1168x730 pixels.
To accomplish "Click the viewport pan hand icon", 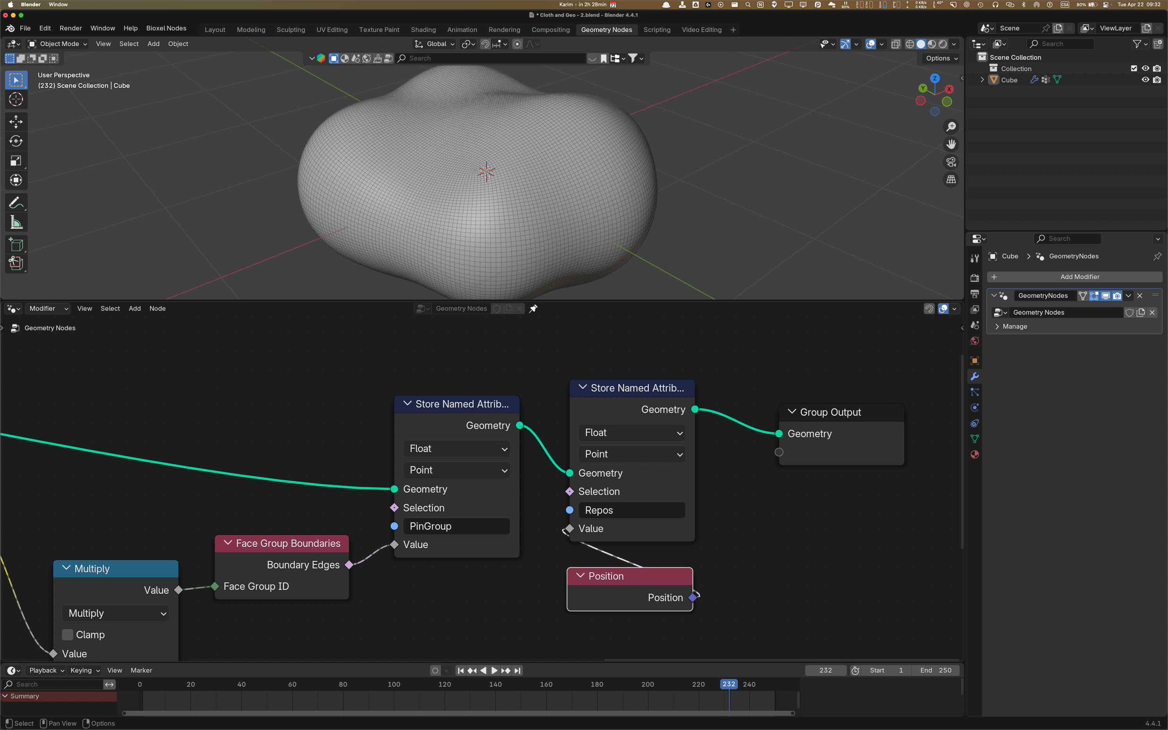I will point(951,144).
